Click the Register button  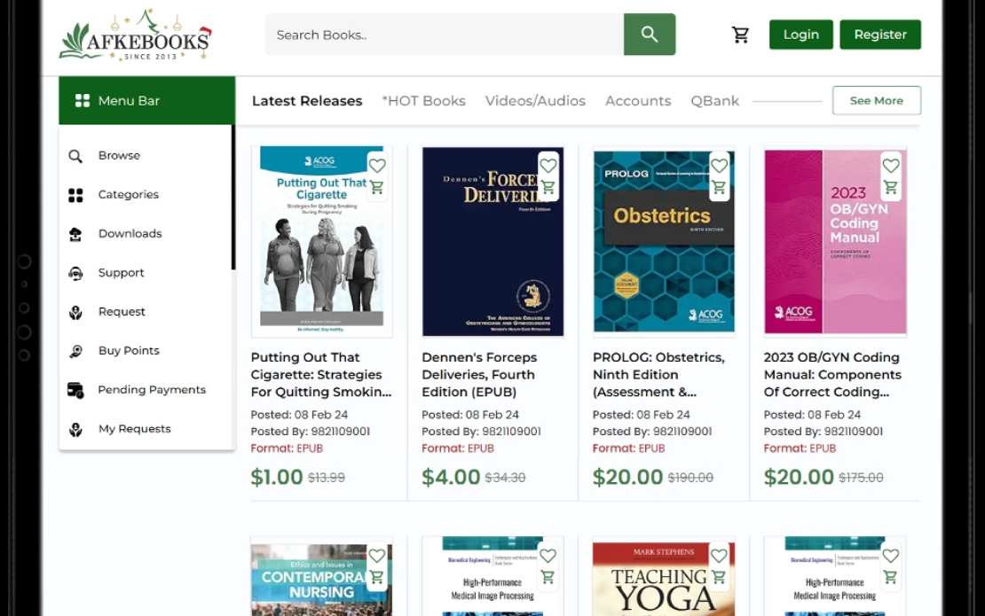click(x=880, y=35)
